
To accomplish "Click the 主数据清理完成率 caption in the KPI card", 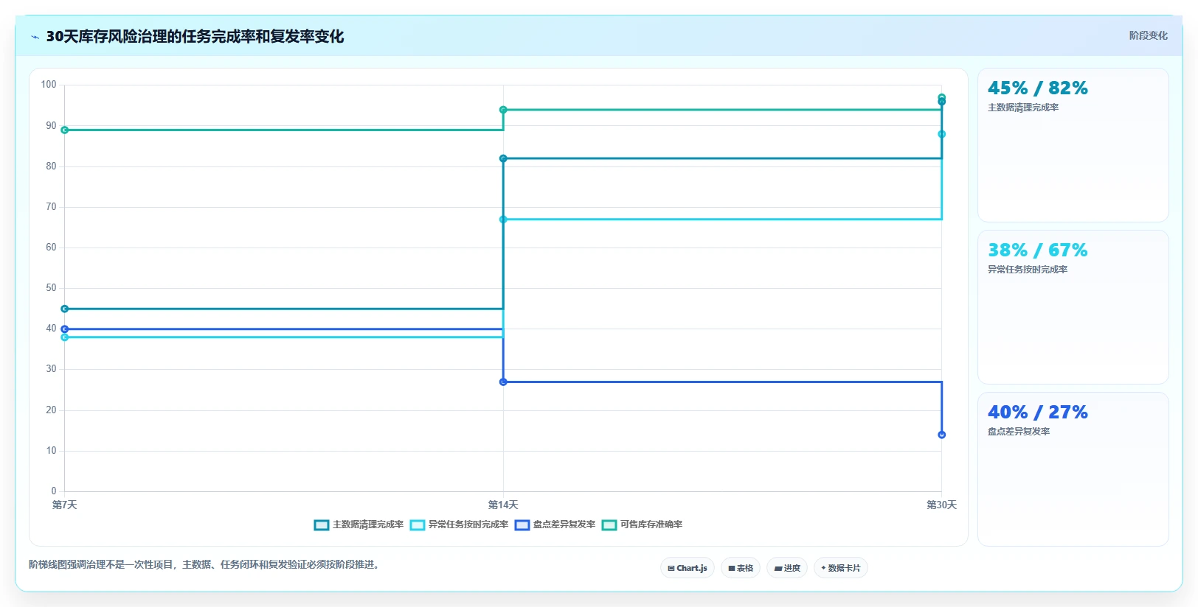I will click(1023, 108).
